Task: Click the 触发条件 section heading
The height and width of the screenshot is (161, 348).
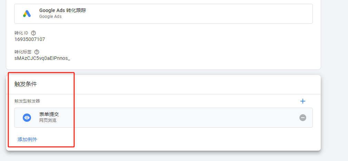Action: pyautogui.click(x=26, y=84)
